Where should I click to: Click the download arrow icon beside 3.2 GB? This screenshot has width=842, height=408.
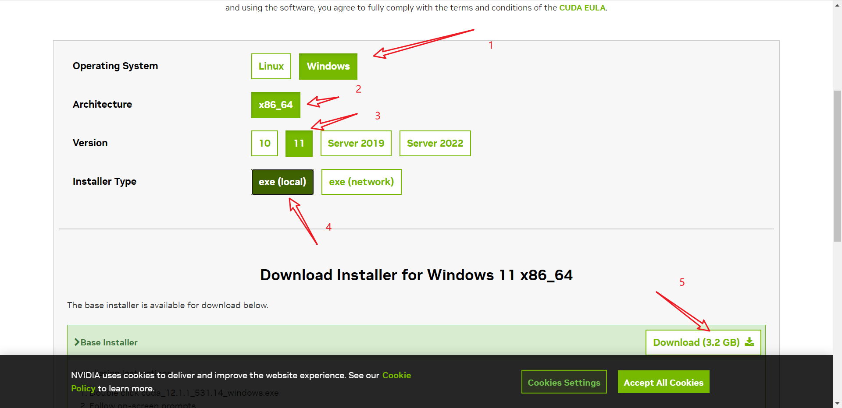coord(749,342)
